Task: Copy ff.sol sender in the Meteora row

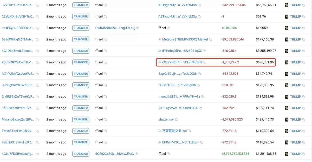Action: pos(105,40)
